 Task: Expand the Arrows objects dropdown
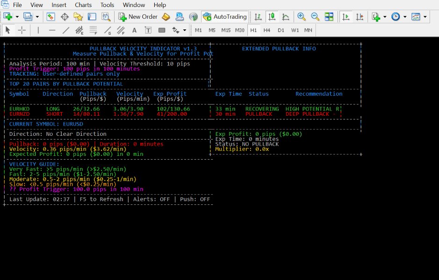pos(185,30)
